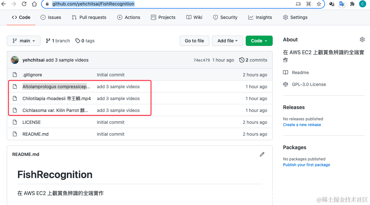Open the Actions tab
The image size is (370, 205).
tap(128, 17)
